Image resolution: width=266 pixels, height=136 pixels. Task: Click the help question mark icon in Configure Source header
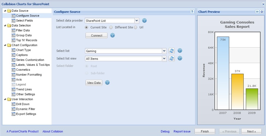[x=192, y=12]
